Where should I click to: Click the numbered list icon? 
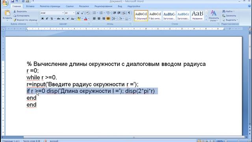(x=101, y=13)
